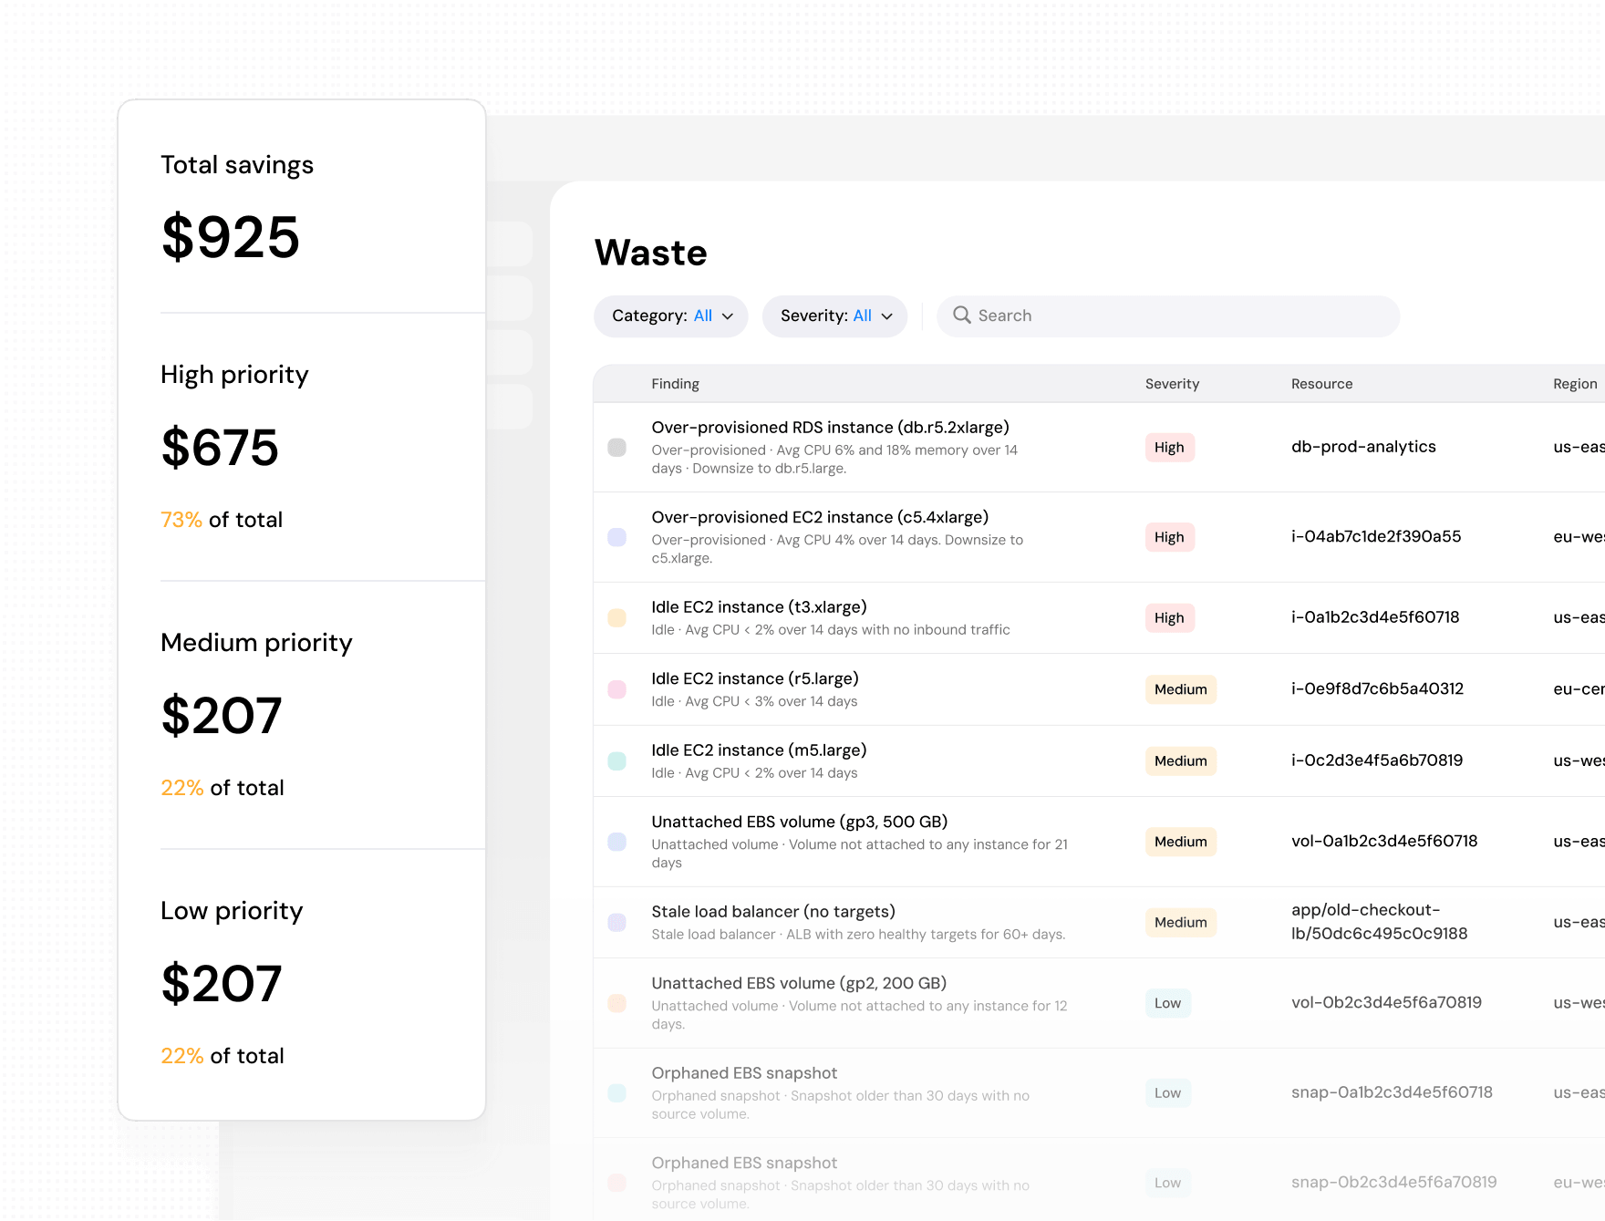The height and width of the screenshot is (1221, 1605).
Task: Click Medium badge for i-0c2d3e4f5a6b70819
Action: (x=1181, y=761)
